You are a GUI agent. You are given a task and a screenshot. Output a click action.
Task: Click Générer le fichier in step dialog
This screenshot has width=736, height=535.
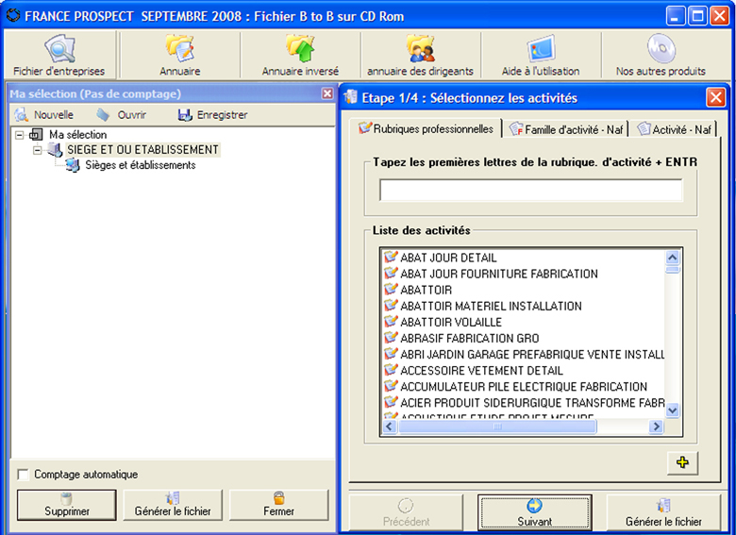[663, 512]
